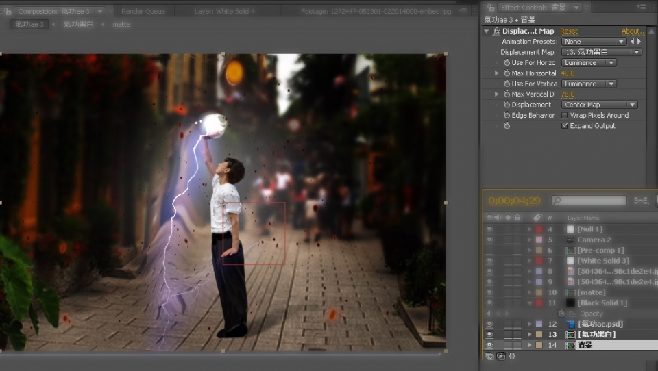Viewport: 658px width, 371px height.
Task: Switch to the Render Queue tab
Action: pyautogui.click(x=143, y=11)
